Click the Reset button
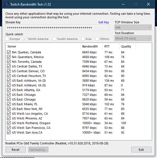 pyautogui.click(x=16, y=150)
